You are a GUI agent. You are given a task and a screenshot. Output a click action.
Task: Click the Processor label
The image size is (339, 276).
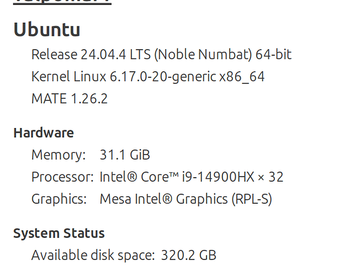pos(62,177)
